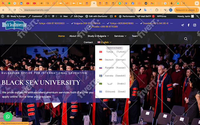Bookmark this page with the star

(x=132, y=10)
